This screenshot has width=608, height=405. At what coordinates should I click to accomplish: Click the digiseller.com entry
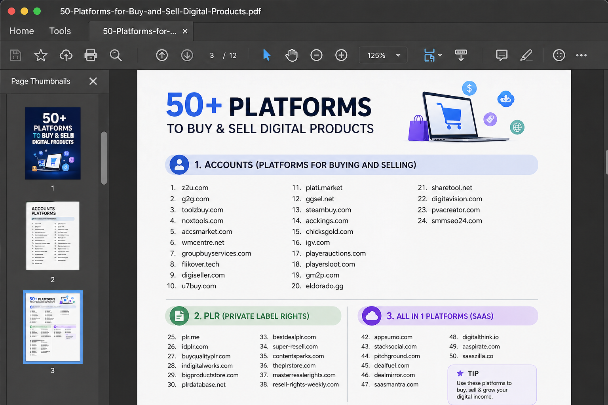pos(203,275)
